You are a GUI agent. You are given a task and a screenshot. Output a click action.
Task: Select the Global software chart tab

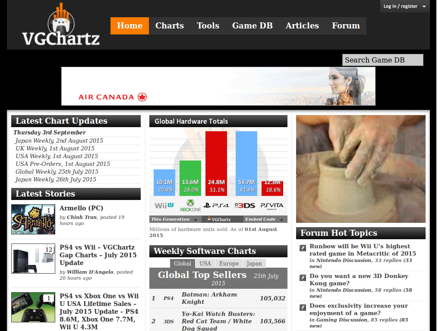tap(183, 263)
